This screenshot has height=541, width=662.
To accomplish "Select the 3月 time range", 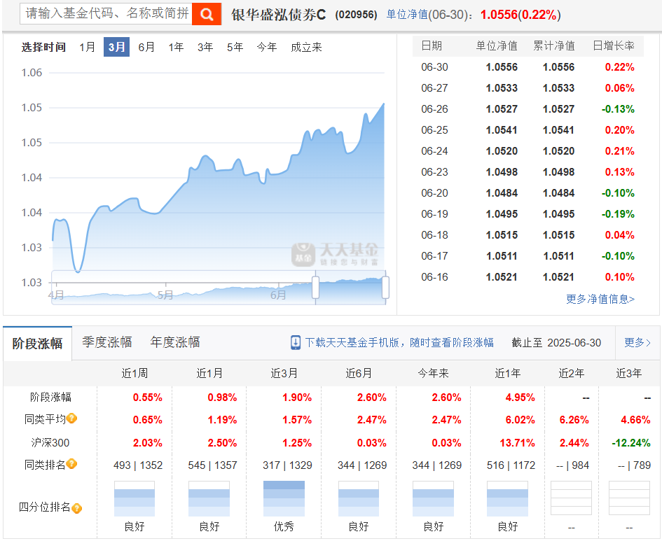I will [x=116, y=47].
